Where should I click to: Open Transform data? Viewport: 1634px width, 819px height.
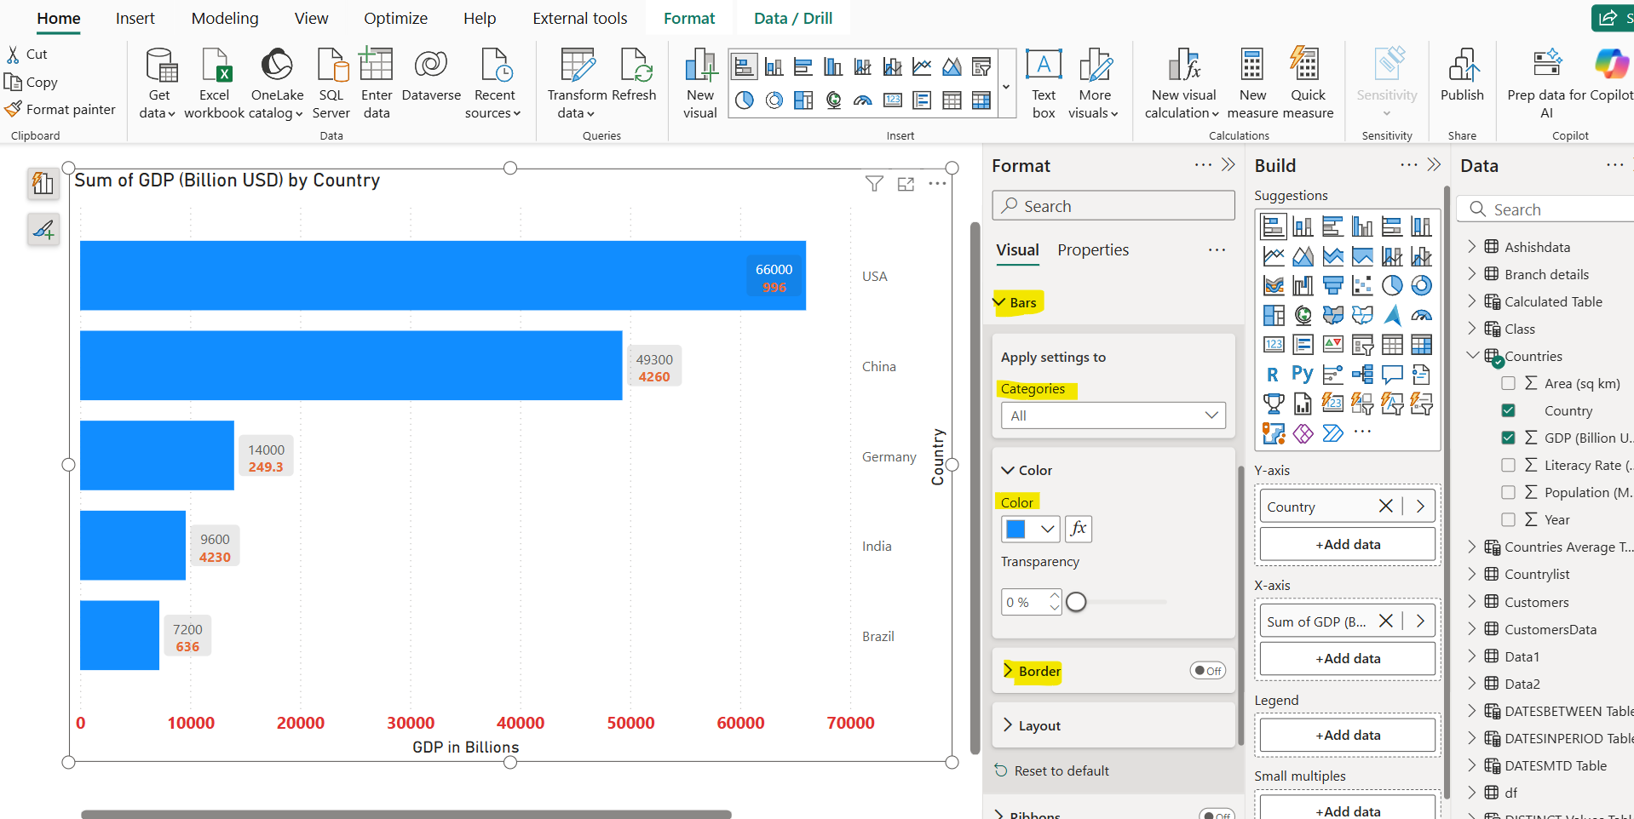[576, 82]
